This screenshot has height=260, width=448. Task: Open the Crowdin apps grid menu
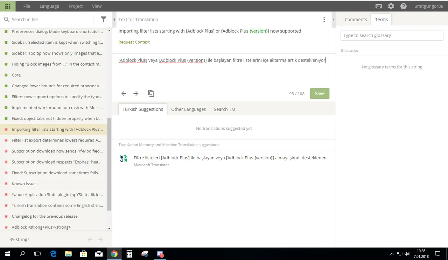[8, 6]
